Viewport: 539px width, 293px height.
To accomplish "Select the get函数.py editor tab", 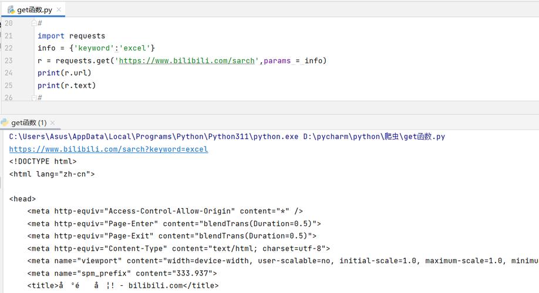I will [x=35, y=10].
